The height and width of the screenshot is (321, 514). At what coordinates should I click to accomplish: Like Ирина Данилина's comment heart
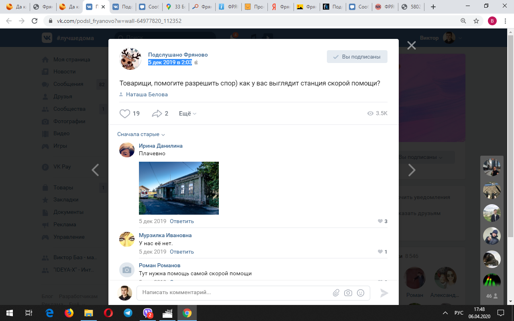[x=380, y=221]
